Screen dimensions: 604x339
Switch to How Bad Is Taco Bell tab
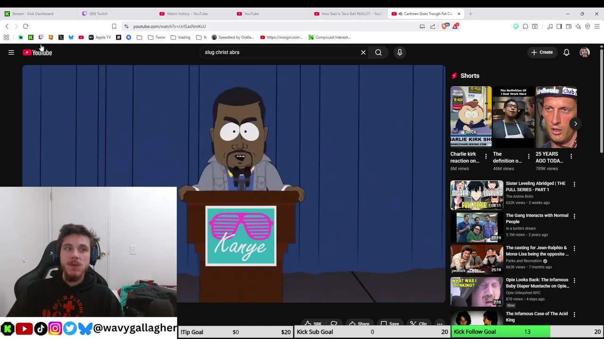pos(348,14)
